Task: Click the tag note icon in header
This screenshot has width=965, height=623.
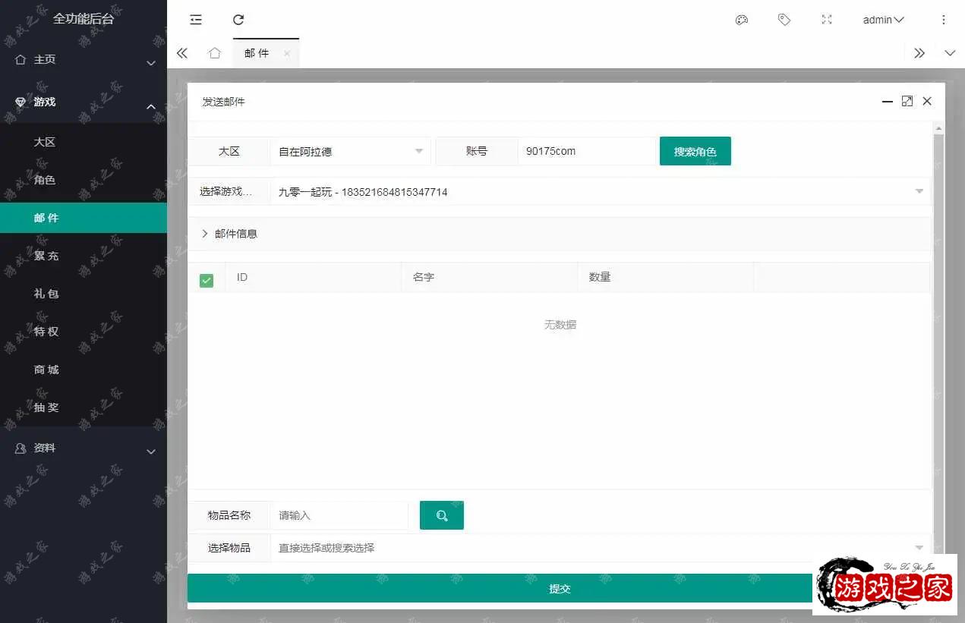Action: click(x=784, y=20)
